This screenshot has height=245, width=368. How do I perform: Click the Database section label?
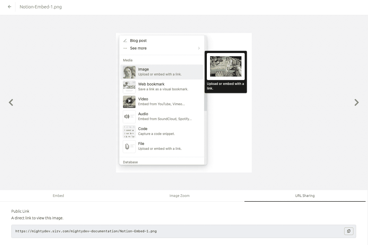click(x=130, y=162)
